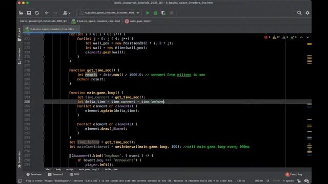
Task: Click the grey weak warning count indicator
Action: pos(285,37)
